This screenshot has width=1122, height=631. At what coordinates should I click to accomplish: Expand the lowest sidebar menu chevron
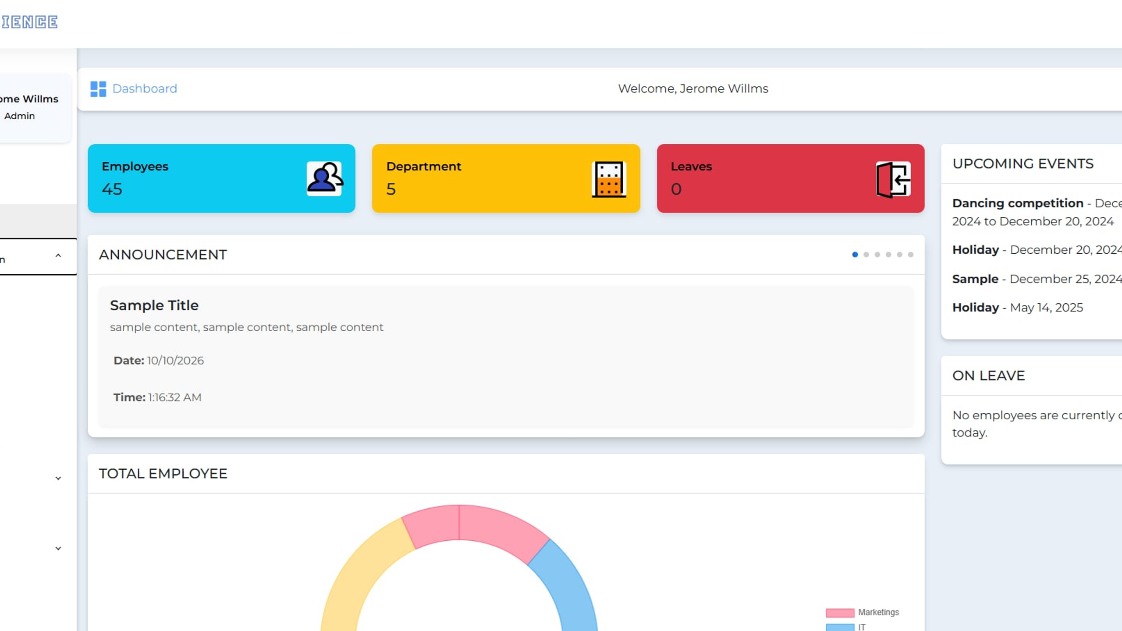tap(58, 548)
